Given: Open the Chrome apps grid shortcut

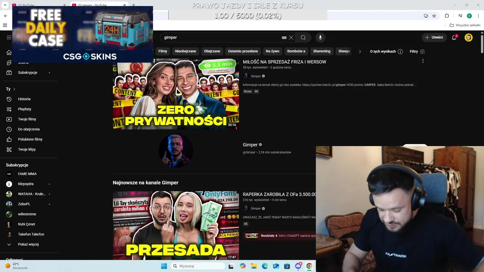Looking at the screenshot, I should coord(5,25).
